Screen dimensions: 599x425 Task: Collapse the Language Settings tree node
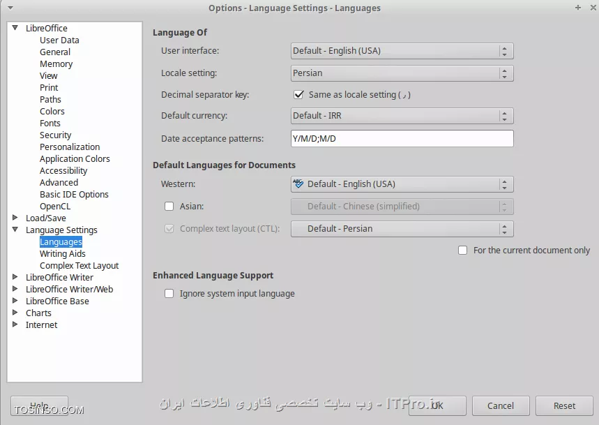[x=15, y=230]
